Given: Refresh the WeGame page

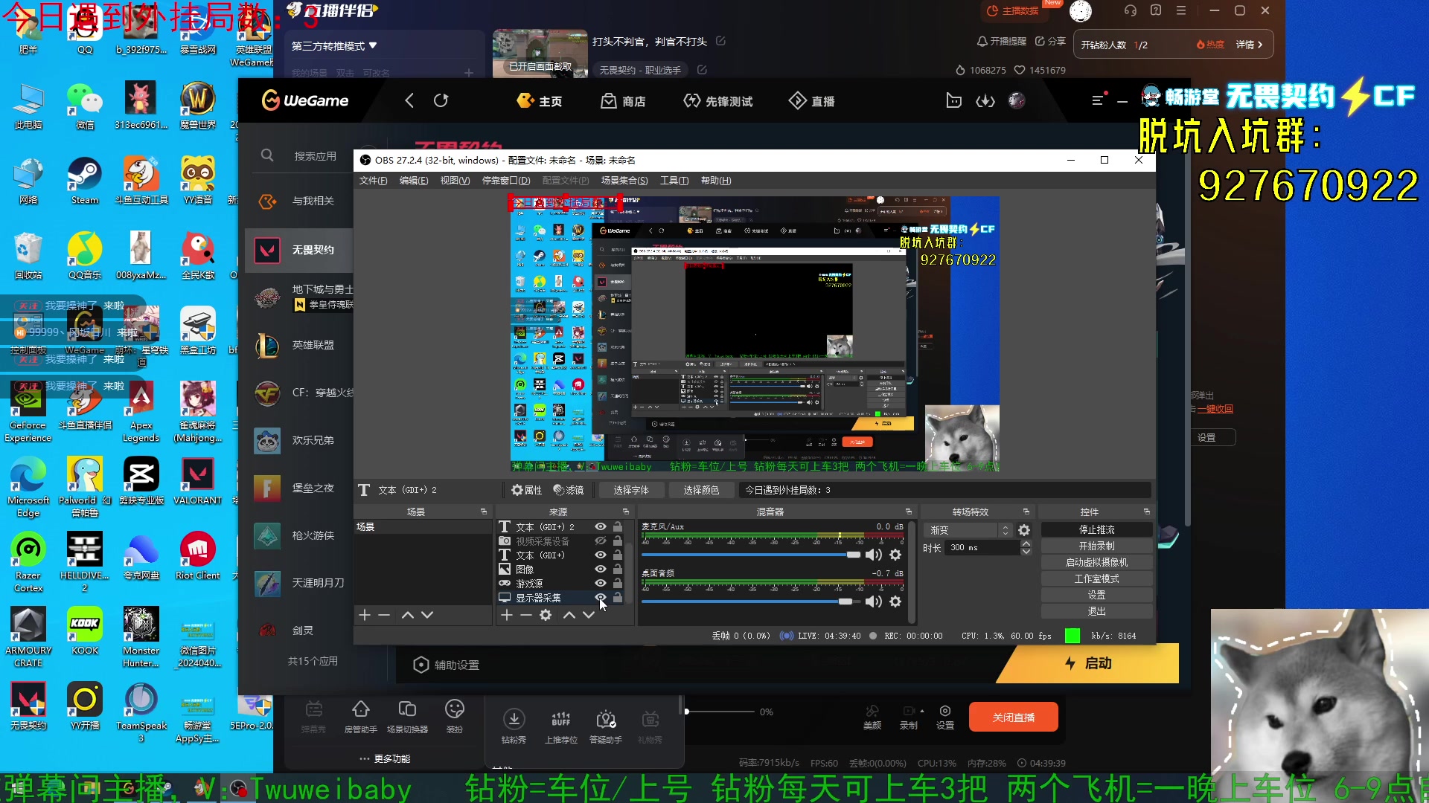Looking at the screenshot, I should (441, 100).
